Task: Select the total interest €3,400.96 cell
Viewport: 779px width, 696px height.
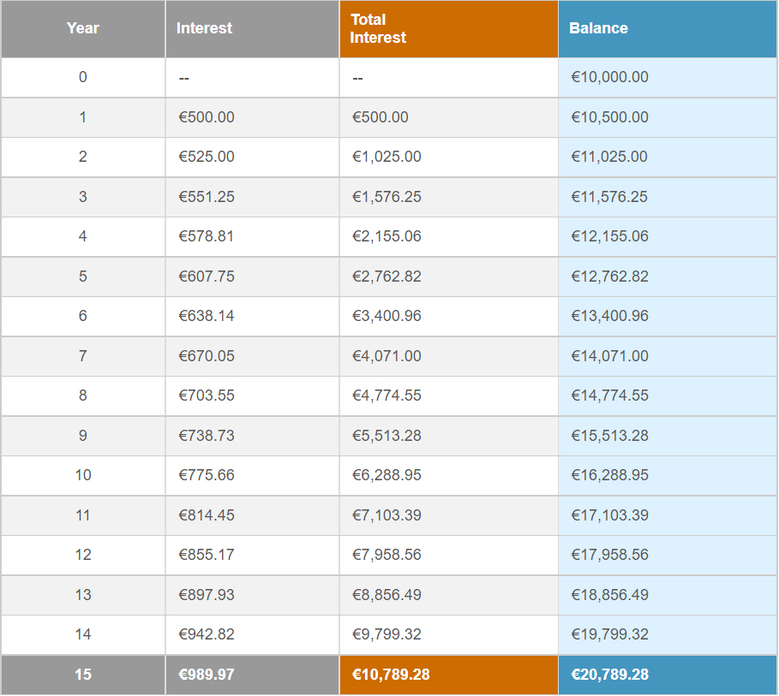Action: 387,316
